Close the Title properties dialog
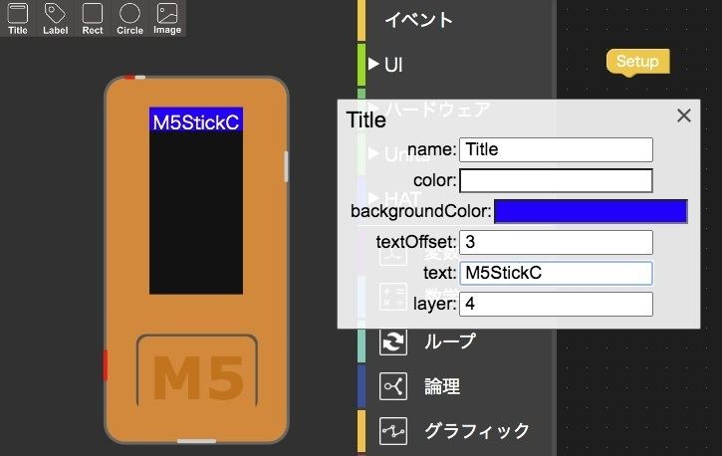This screenshot has height=456, width=722. click(x=683, y=115)
